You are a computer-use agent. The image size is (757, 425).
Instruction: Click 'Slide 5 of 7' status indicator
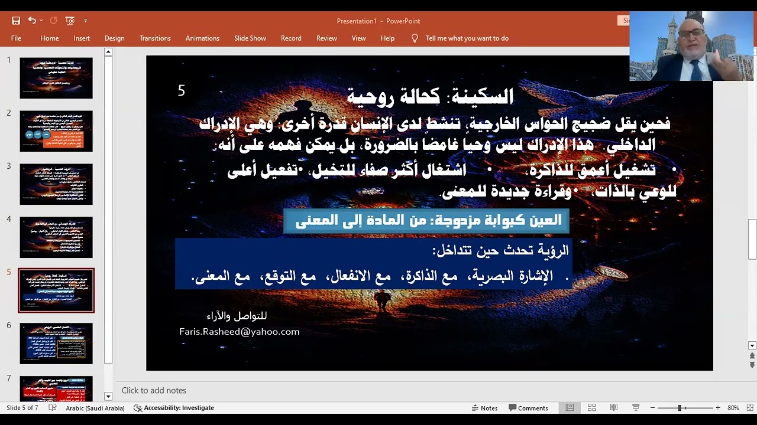tap(22, 408)
